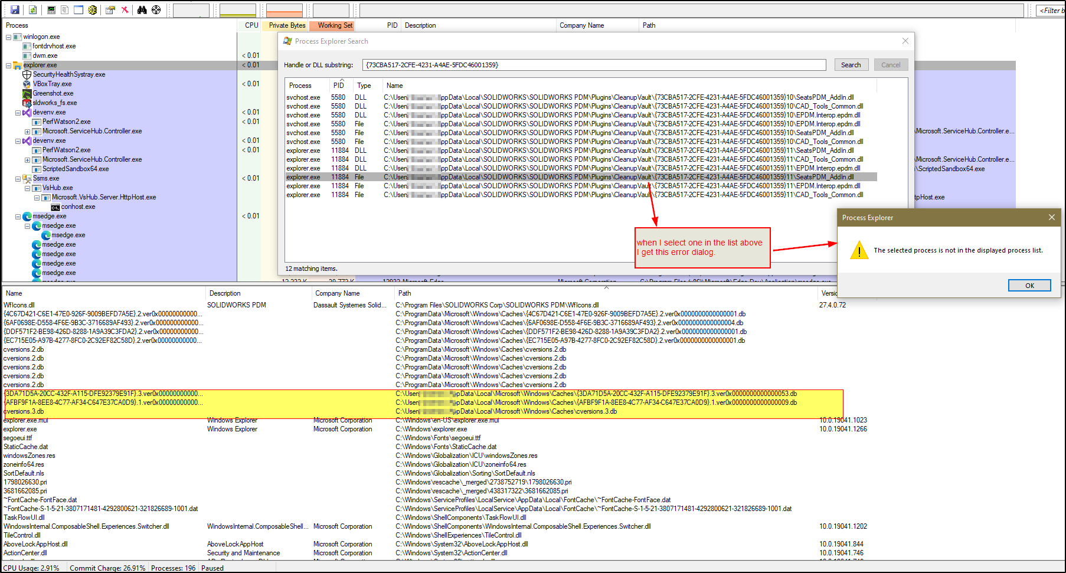Screen dimensions: 1066x573
Task: Click the Handle or DLL substring input field
Action: (x=594, y=65)
